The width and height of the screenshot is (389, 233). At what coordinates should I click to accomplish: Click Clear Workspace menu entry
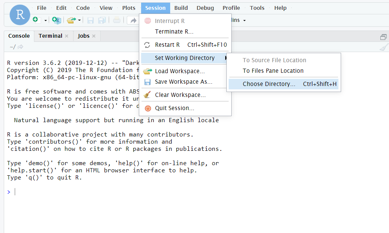pos(180,95)
